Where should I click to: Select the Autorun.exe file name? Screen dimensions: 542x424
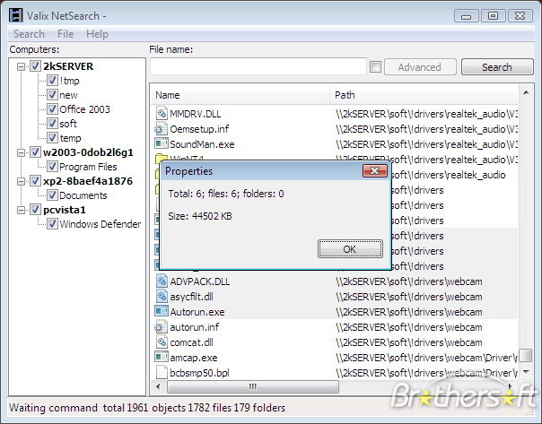point(197,312)
